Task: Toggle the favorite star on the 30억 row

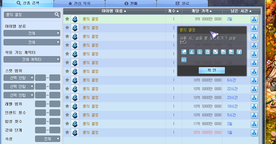Action: [67, 132]
